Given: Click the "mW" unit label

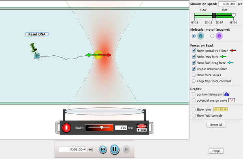Looking at the screenshot, I should [x=130, y=128].
